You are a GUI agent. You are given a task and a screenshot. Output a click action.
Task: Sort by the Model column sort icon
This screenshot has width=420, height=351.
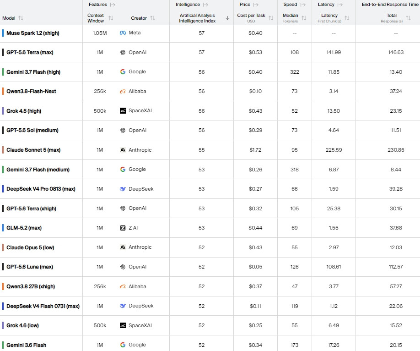21,18
